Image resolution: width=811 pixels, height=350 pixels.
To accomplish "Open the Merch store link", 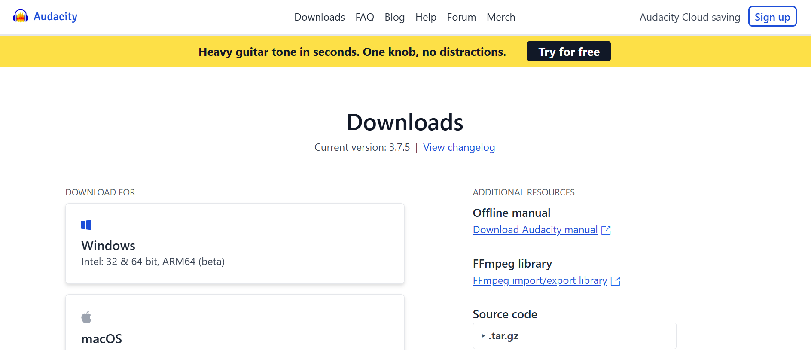I will pyautogui.click(x=500, y=17).
